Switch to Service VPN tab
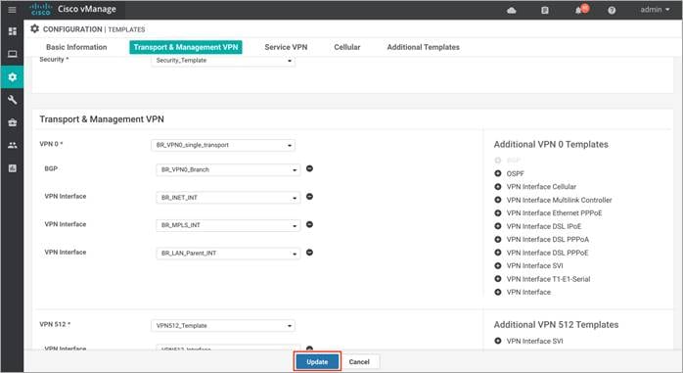The height and width of the screenshot is (373, 683). 286,47
